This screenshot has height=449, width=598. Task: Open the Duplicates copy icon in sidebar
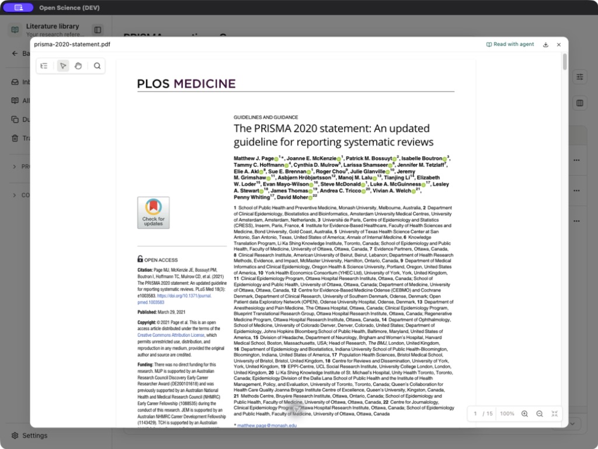point(15,119)
